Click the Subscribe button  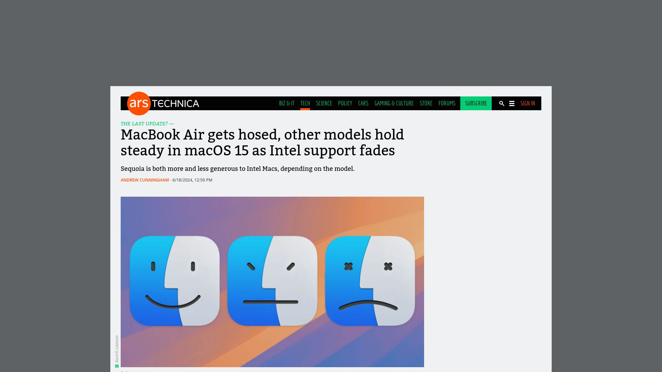click(x=476, y=103)
